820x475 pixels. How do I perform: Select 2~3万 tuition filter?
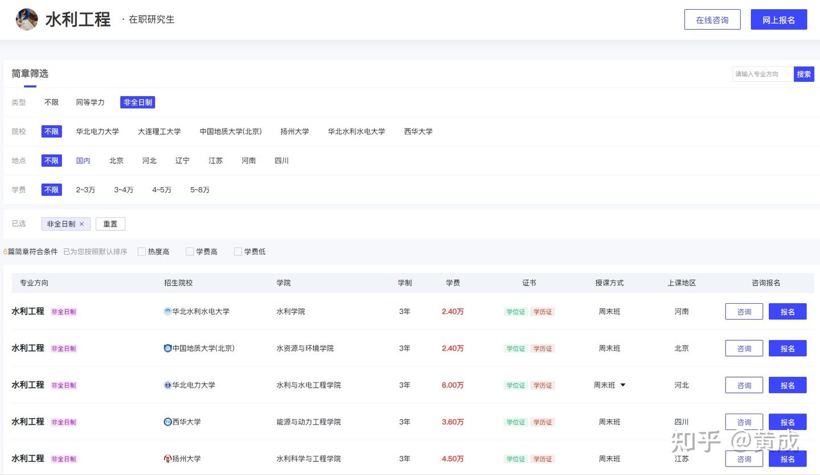(x=85, y=189)
